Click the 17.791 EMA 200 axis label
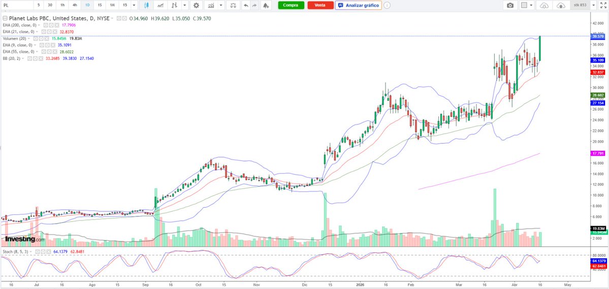The image size is (609, 289). click(x=597, y=154)
